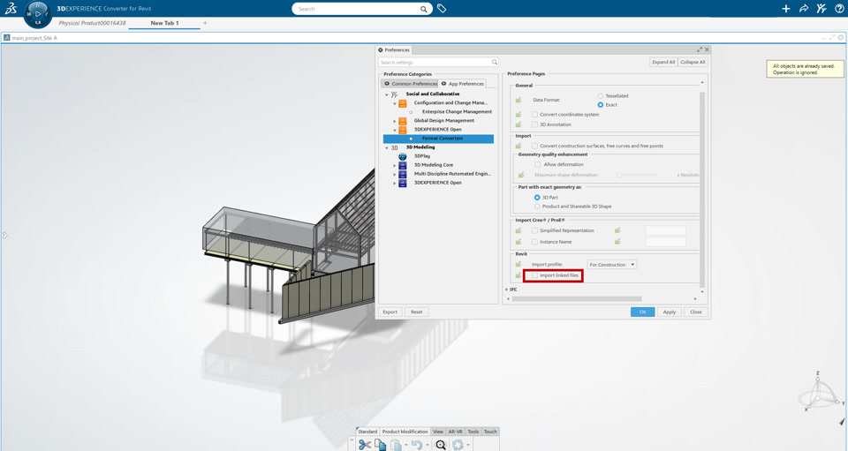Click horizontal scrollbar of Preference Pages
This screenshot has height=451, width=848.
tap(577, 298)
